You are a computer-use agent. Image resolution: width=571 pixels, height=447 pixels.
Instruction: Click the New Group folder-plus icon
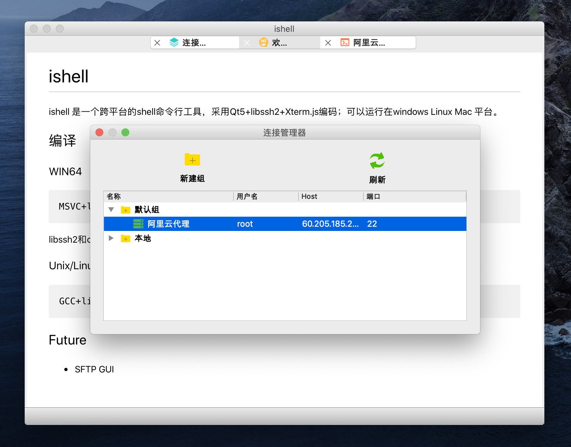pos(192,160)
